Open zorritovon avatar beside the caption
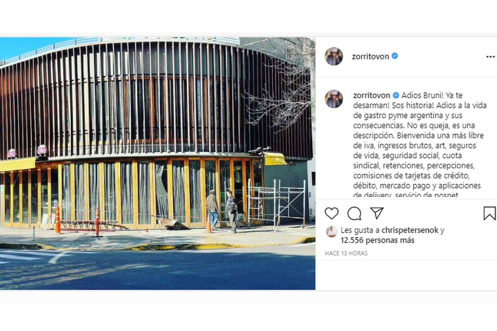 click(334, 99)
